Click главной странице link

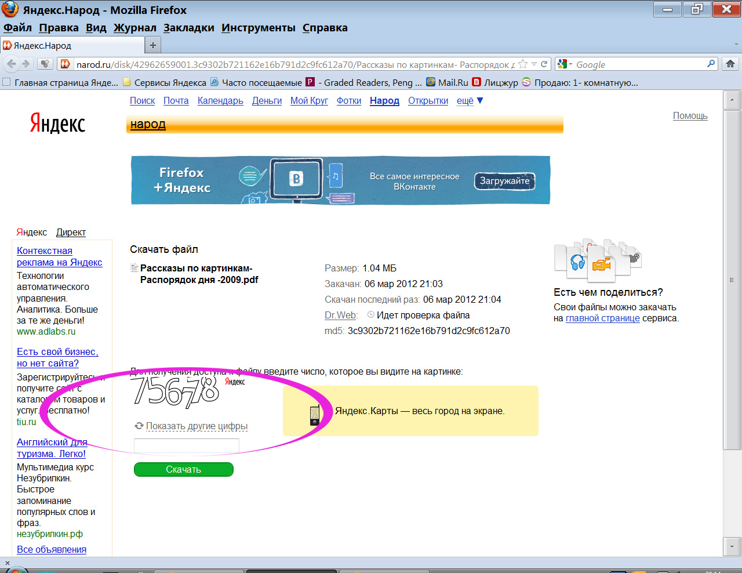coord(603,318)
